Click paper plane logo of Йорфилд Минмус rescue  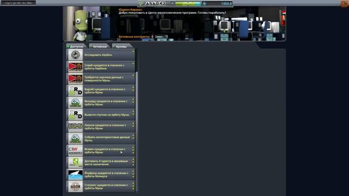pyautogui.click(x=75, y=175)
